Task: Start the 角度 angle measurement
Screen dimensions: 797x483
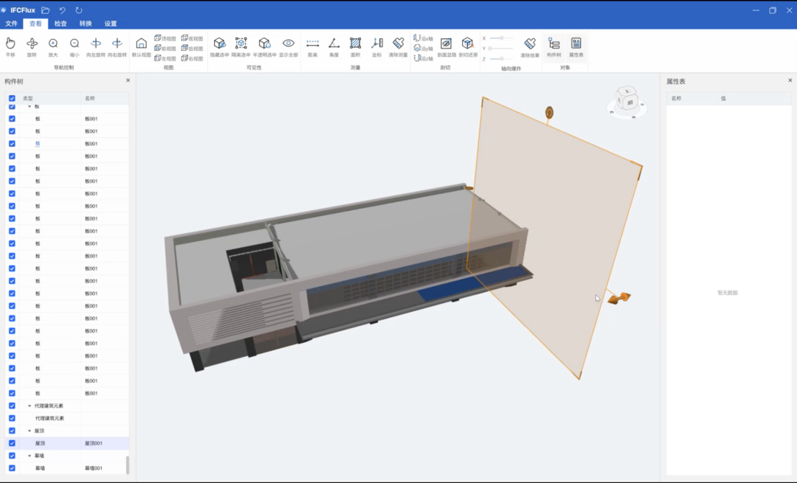Action: (x=334, y=46)
